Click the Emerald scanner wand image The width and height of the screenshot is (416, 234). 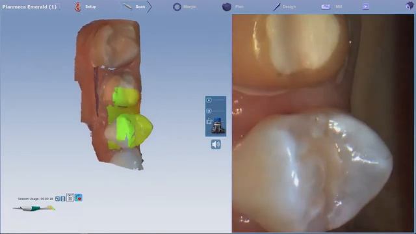tap(34, 209)
